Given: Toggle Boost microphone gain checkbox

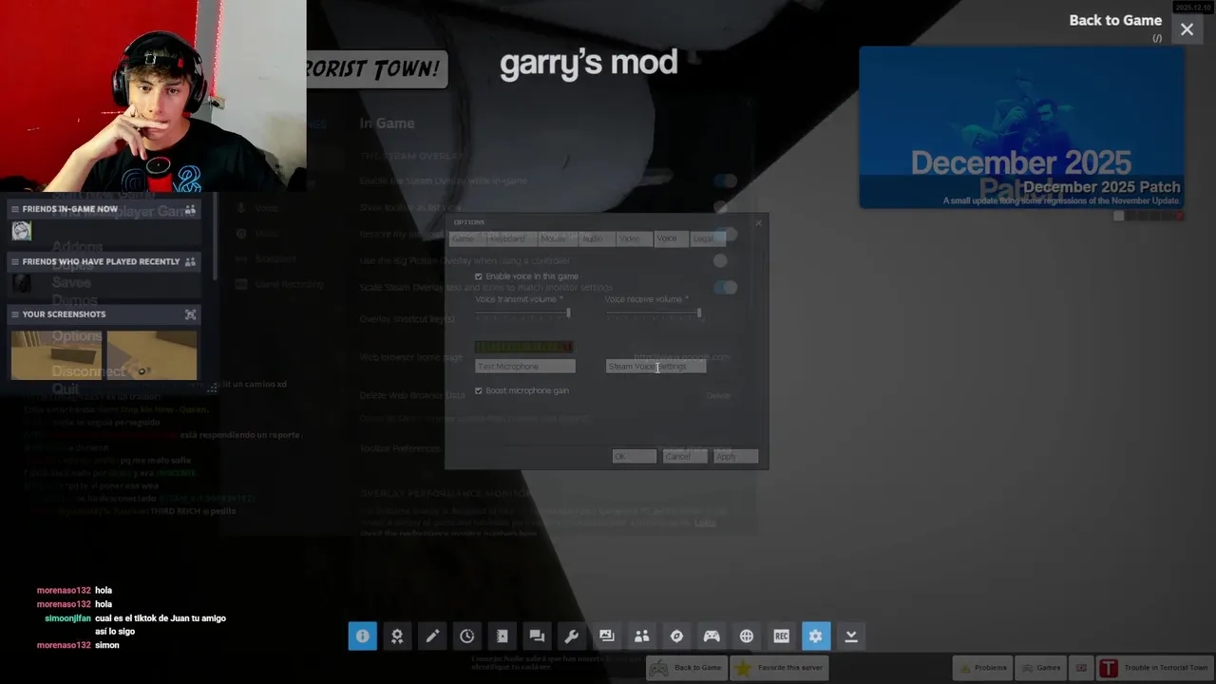Looking at the screenshot, I should coord(479,390).
